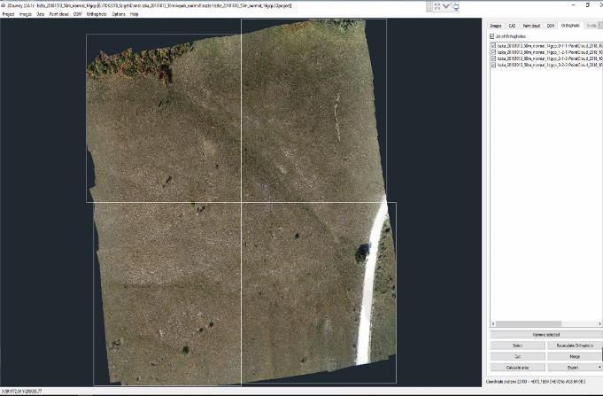603x396 pixels.
Task: Uncheck the first orthophoto in the list
Action: coord(494,45)
